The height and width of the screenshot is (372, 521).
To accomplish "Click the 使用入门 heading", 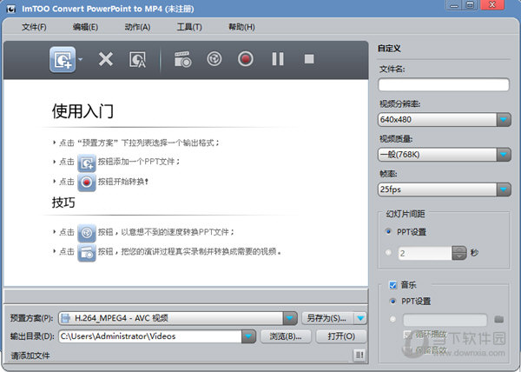I will point(82,111).
